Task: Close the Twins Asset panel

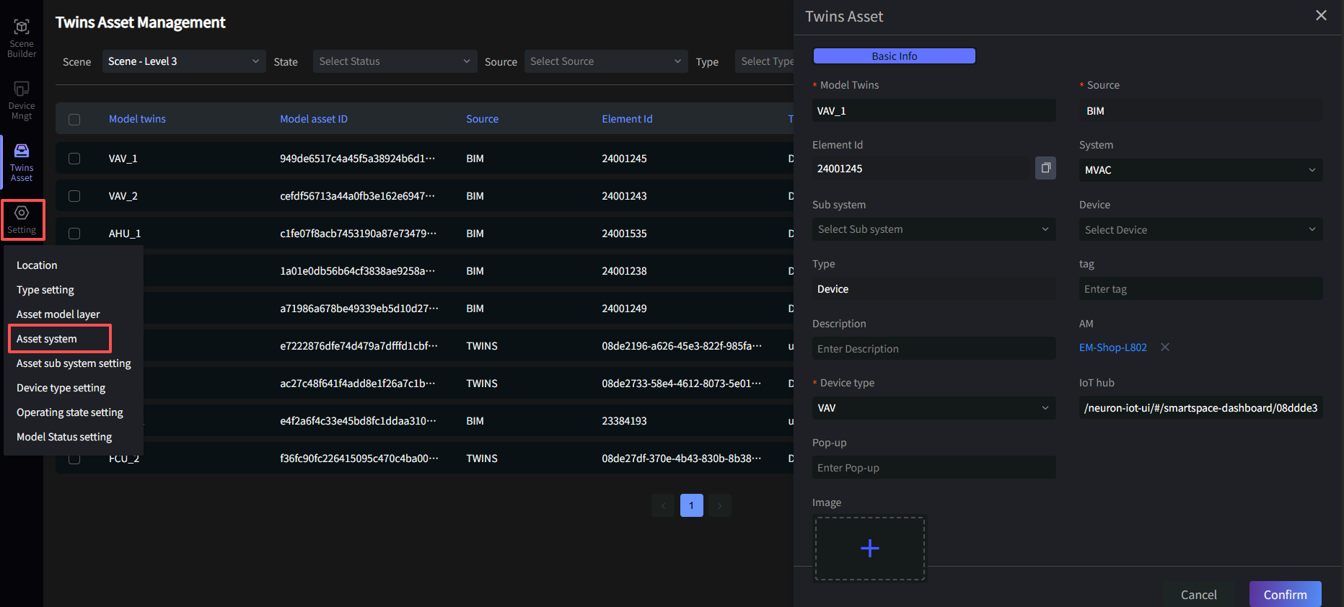Action: click(x=1321, y=16)
